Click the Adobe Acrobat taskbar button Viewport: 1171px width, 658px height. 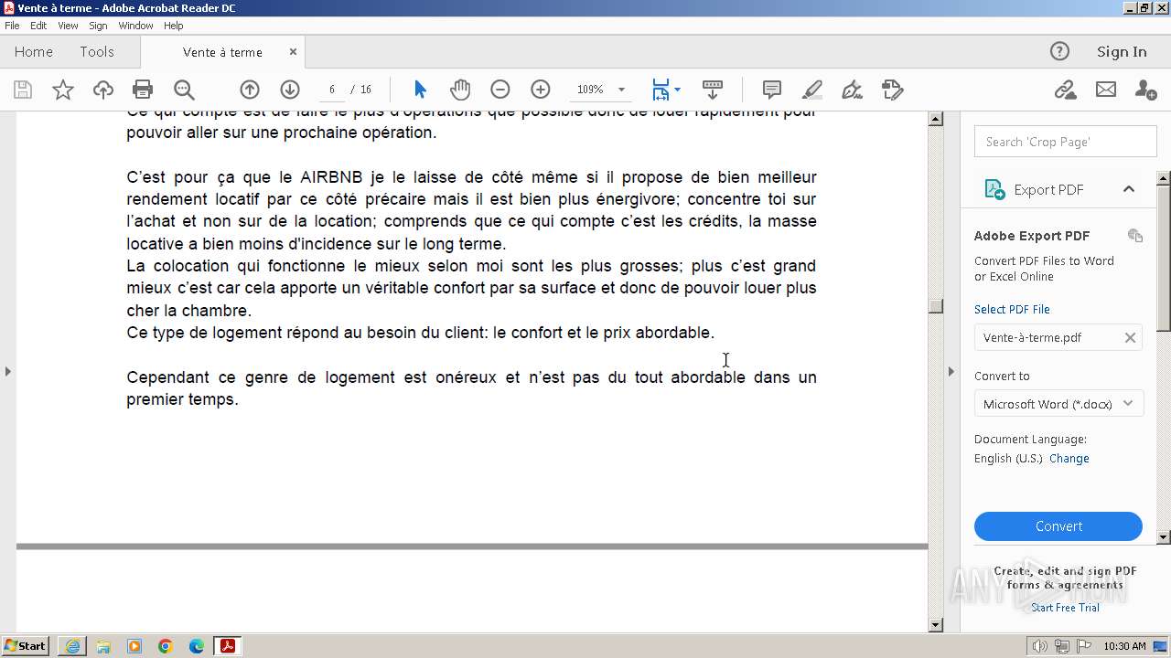click(227, 646)
